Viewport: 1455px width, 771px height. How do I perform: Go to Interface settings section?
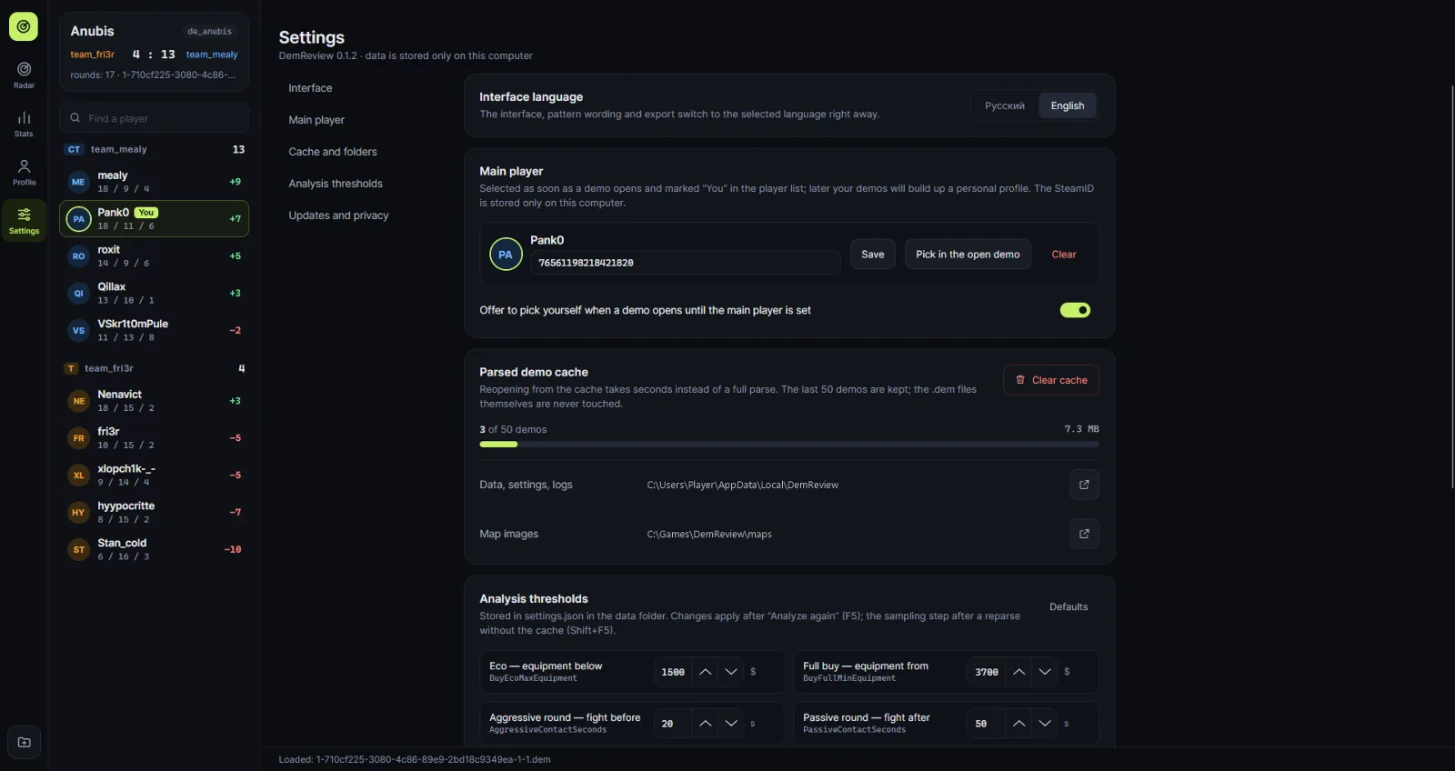click(310, 88)
